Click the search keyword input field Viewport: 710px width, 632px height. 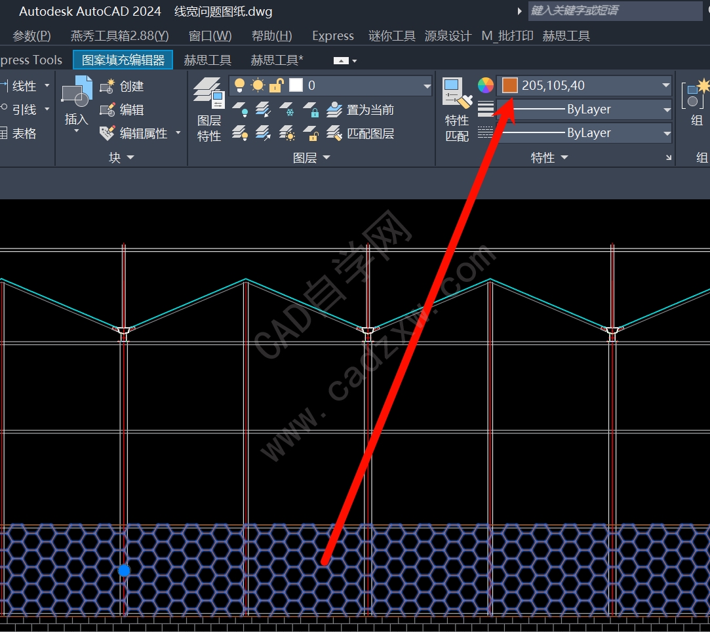point(615,11)
